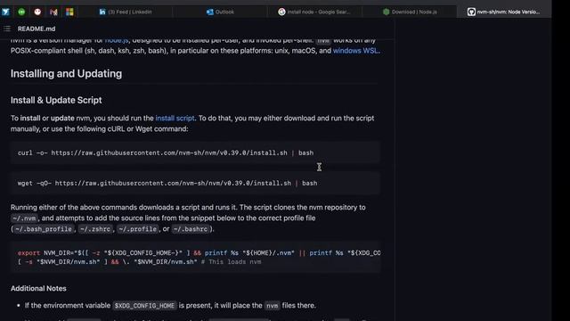Click the Additional Notes heading
This screenshot has width=570, height=321.
click(38, 288)
